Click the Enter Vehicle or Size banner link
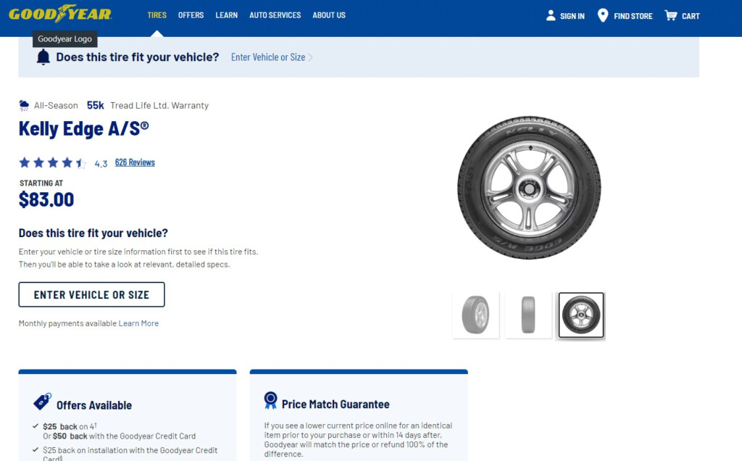This screenshot has width=742, height=461. (x=268, y=57)
